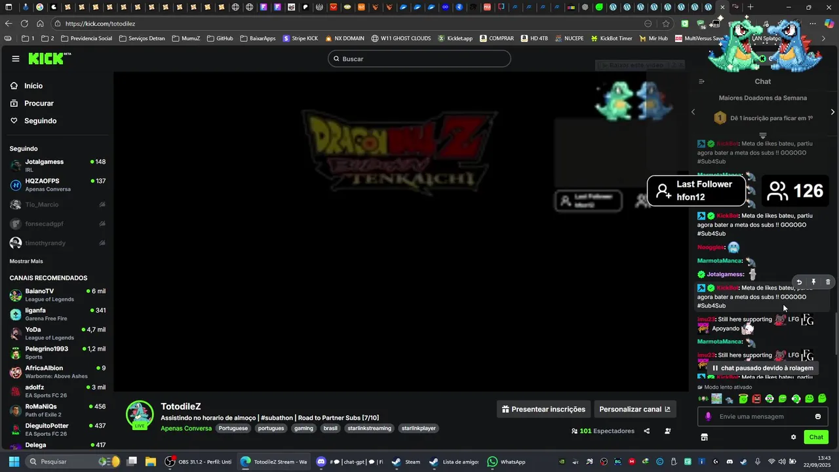This screenshot has width=839, height=472.
Task: Open Procurar in the sidebar
Action: point(39,104)
